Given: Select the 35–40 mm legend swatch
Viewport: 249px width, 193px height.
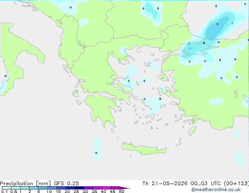Looking at the screenshot, I should (x=97, y=188).
